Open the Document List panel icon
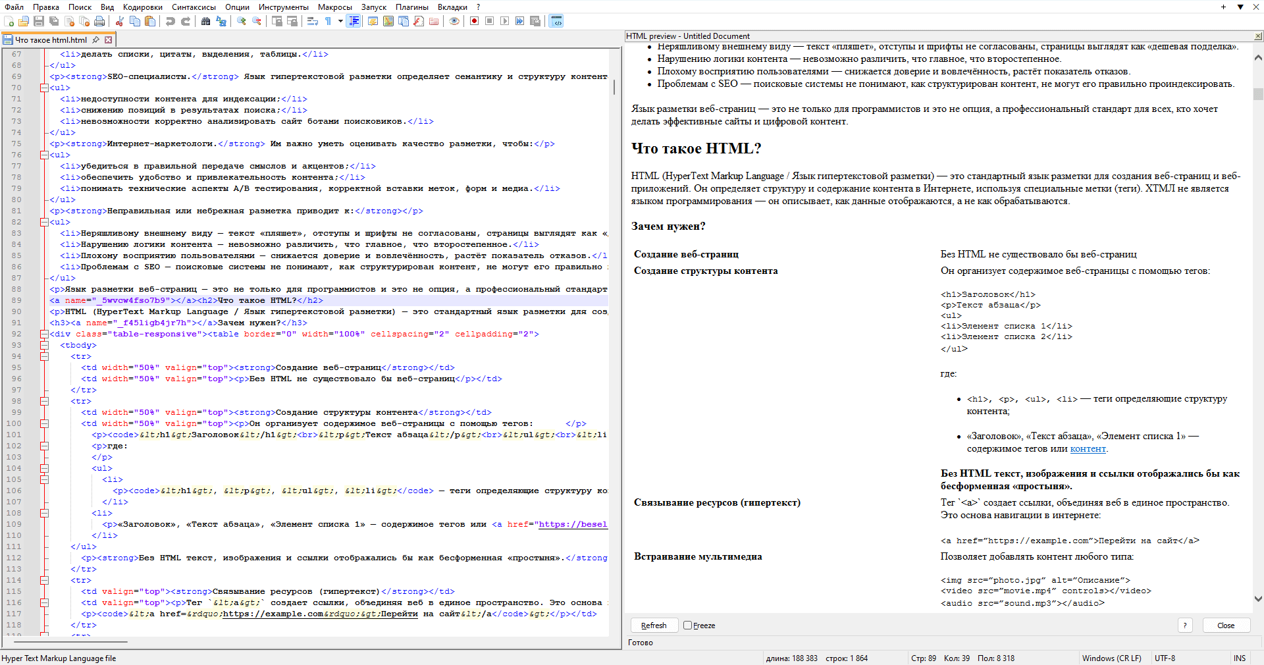This screenshot has width=1264, height=665. pos(403,21)
